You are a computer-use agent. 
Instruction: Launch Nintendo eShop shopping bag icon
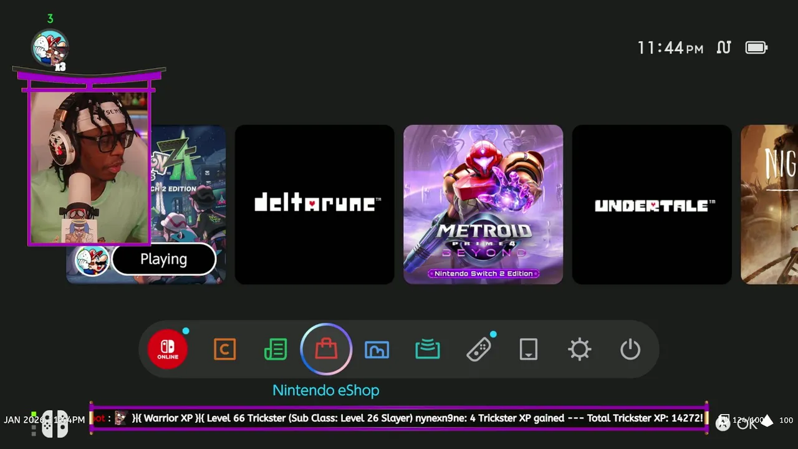pyautogui.click(x=326, y=349)
